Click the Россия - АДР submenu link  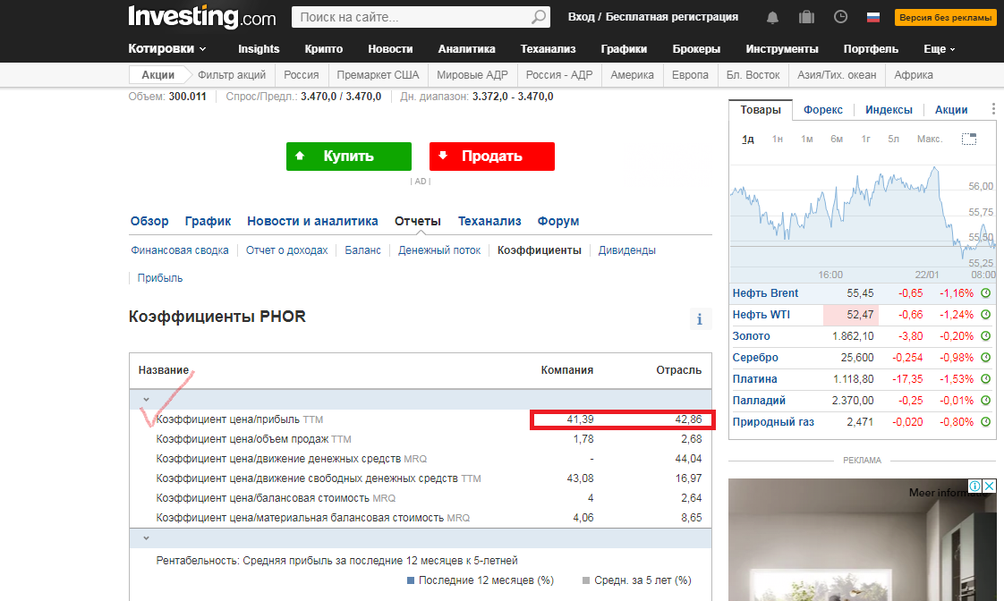559,75
